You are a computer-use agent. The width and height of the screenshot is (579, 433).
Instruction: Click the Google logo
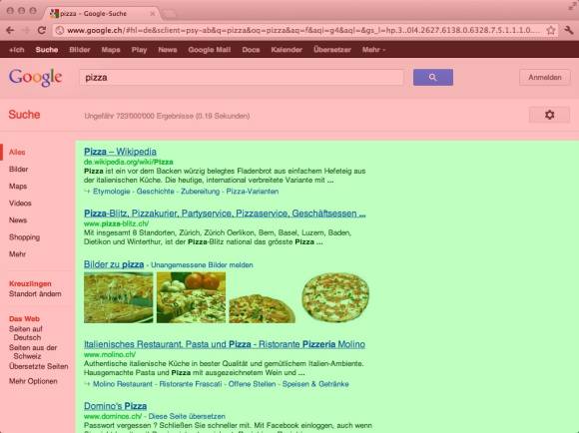36,78
